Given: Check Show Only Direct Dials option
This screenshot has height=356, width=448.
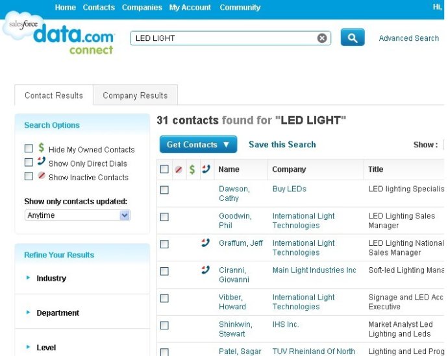Looking at the screenshot, I should (x=29, y=163).
